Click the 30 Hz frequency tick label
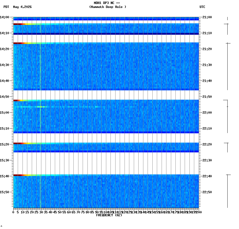 (41, 212)
